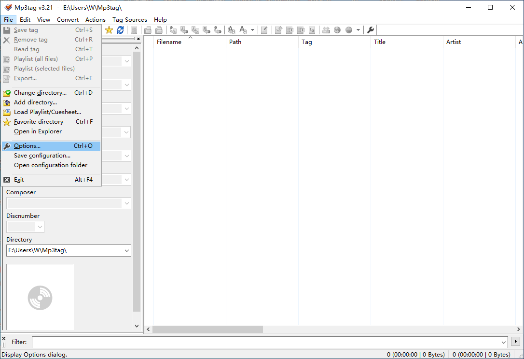The image size is (524, 359).
Task: Click the Filename - Filename converter toolbar icon
Action: [x=195, y=30]
